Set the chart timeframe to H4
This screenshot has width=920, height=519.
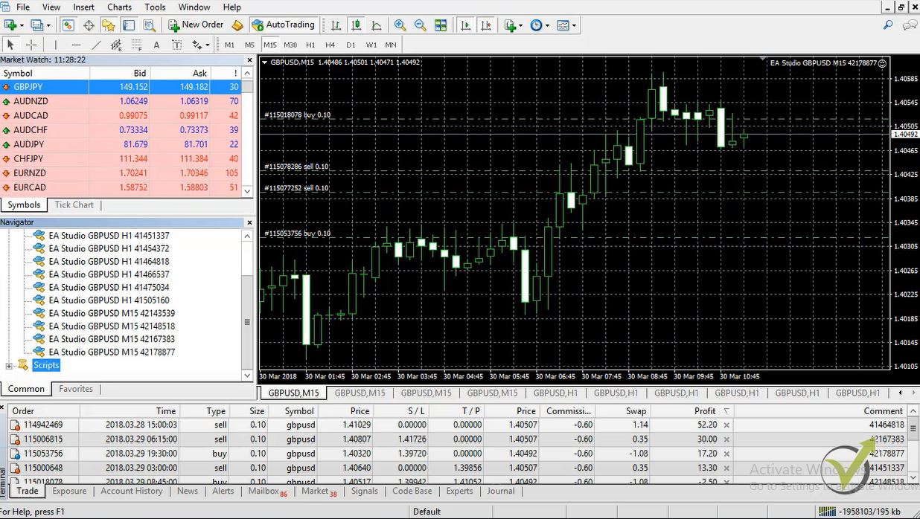pos(330,45)
